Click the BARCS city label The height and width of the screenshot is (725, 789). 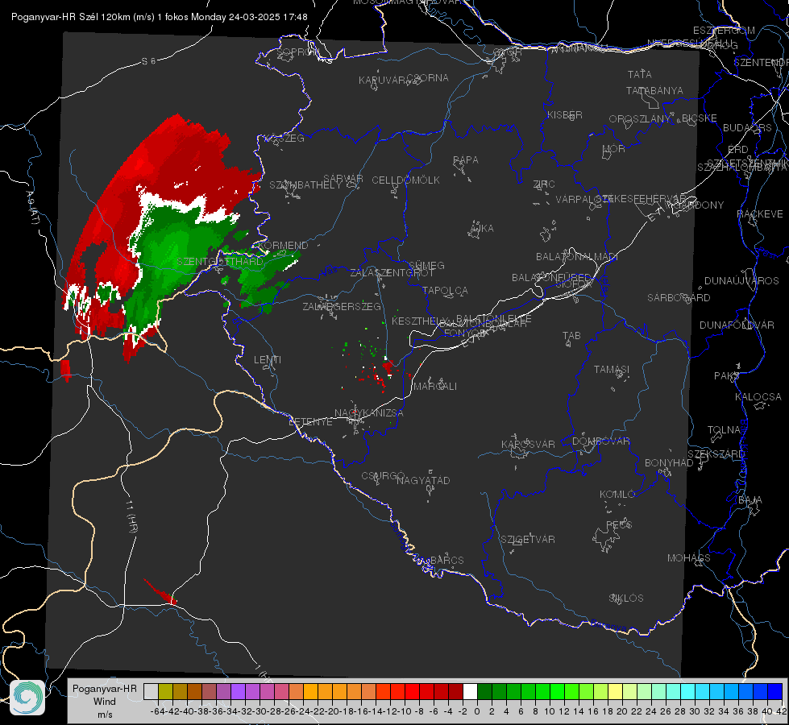coord(446,560)
